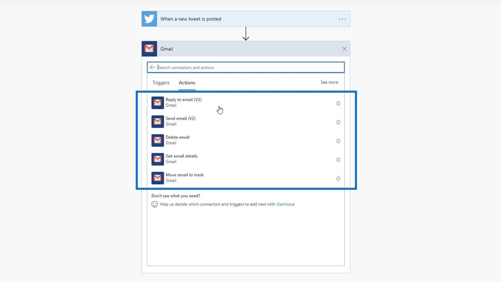Click the Gmail header icon

[149, 49]
